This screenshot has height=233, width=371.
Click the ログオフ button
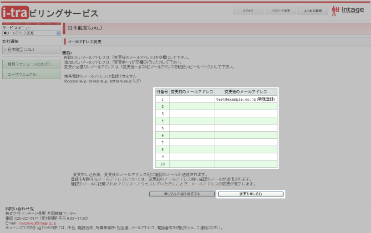tap(248, 11)
